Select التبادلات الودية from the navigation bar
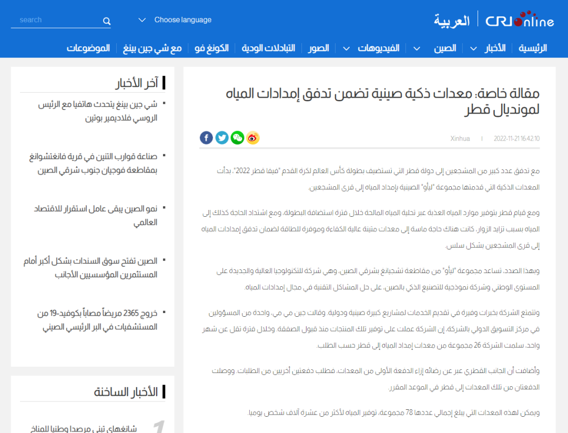 coord(268,48)
